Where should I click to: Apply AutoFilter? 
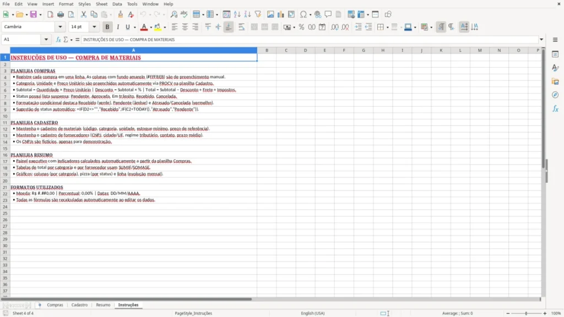[x=258, y=14]
